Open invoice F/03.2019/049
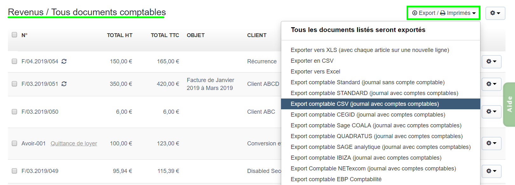 40,171
